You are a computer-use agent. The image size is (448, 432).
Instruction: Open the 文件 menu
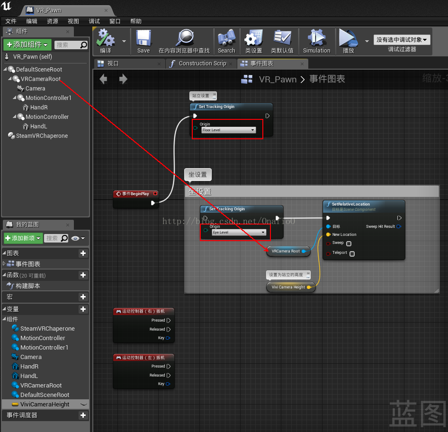pos(11,21)
